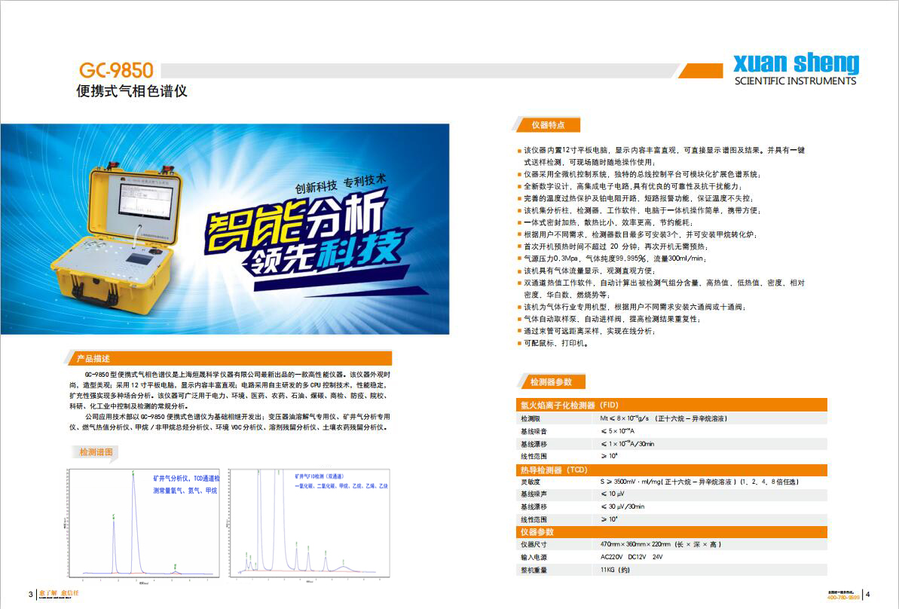Click the '完善的温度过热保护' feature line

(x=634, y=198)
